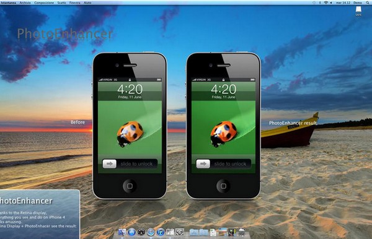Screen dimensions: 372x239
Task: Open Safari from the Dock
Action: pyautogui.click(x=151, y=232)
